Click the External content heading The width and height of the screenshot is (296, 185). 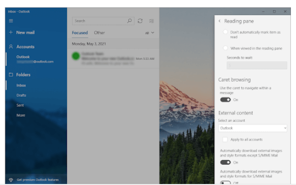pos(236,113)
